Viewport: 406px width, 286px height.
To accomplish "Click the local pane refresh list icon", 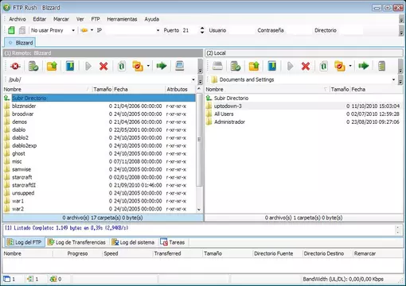I will point(236,66).
